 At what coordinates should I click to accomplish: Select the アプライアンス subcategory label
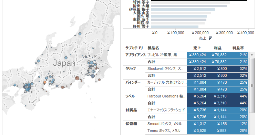(135, 55)
